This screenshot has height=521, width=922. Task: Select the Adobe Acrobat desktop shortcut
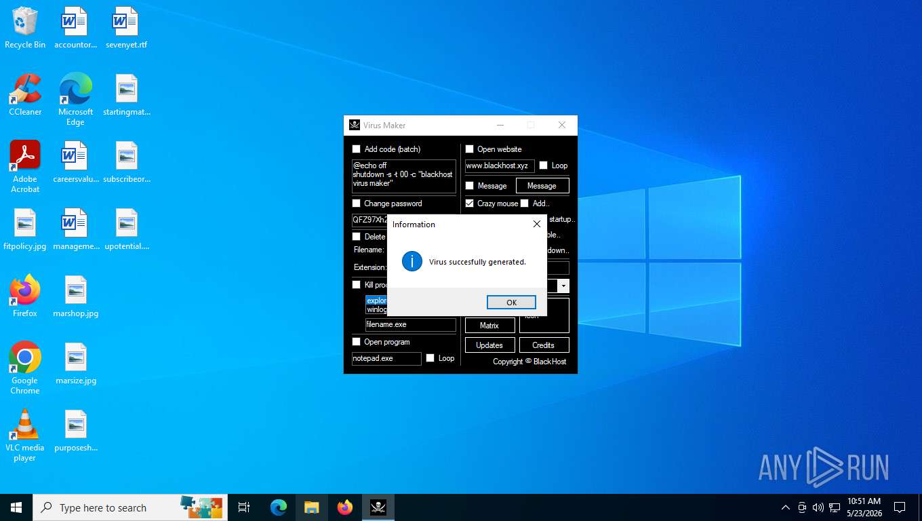point(25,166)
